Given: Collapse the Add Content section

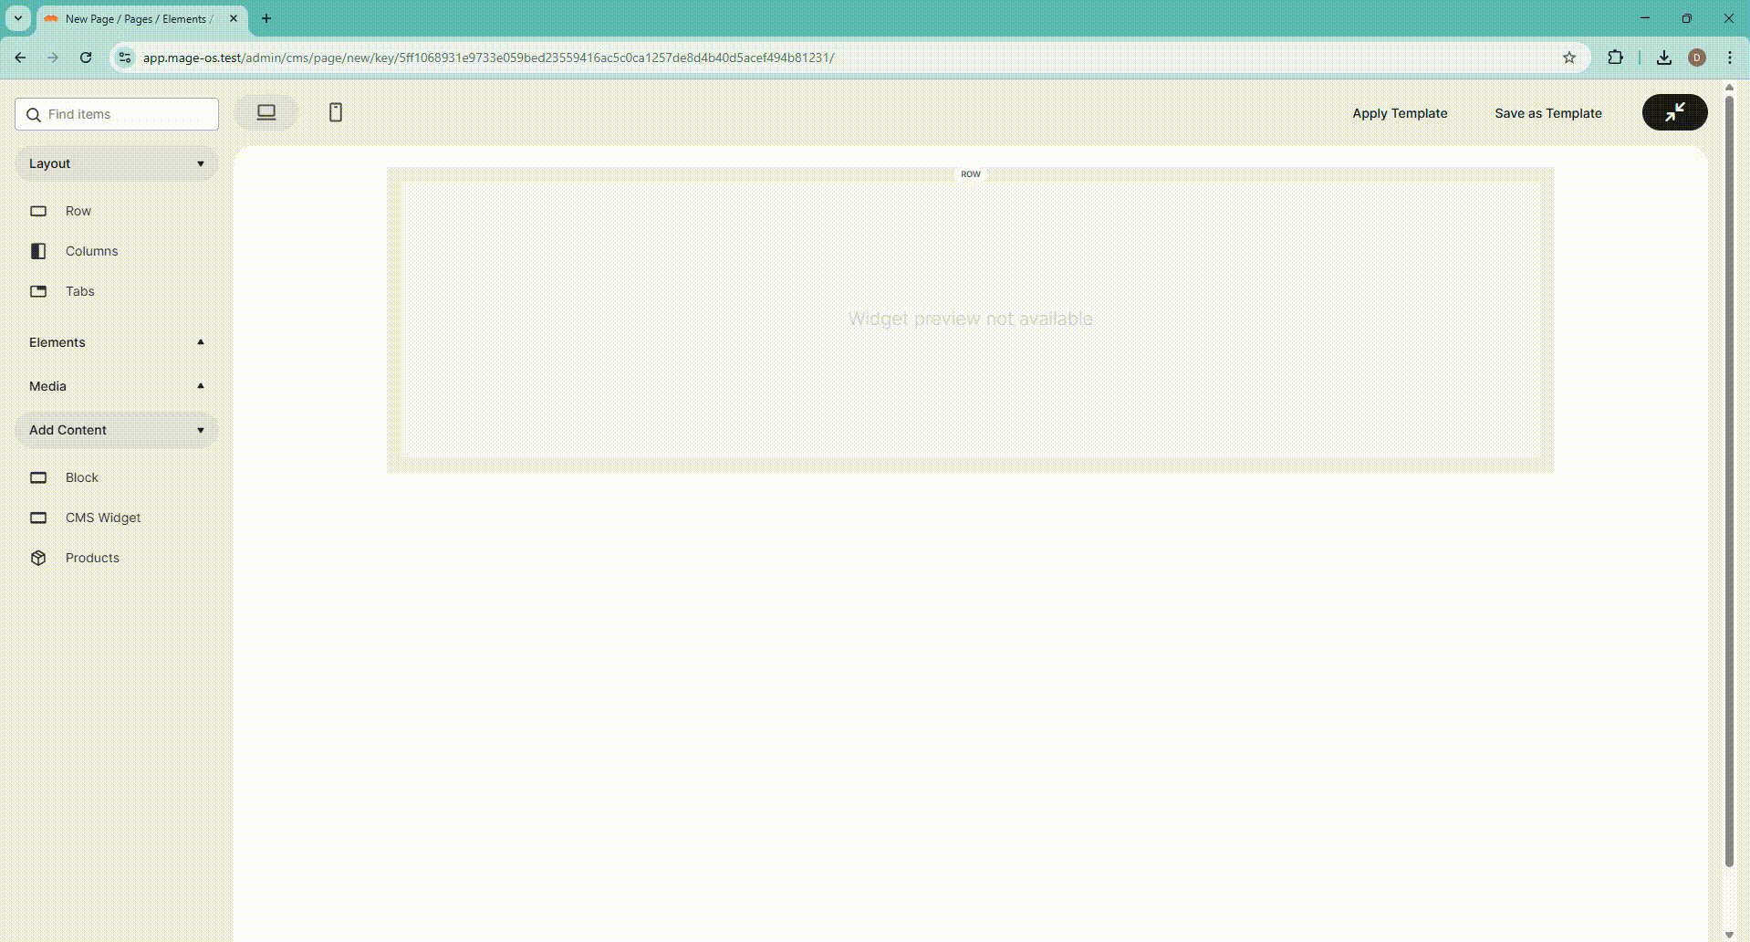Looking at the screenshot, I should coord(200,430).
